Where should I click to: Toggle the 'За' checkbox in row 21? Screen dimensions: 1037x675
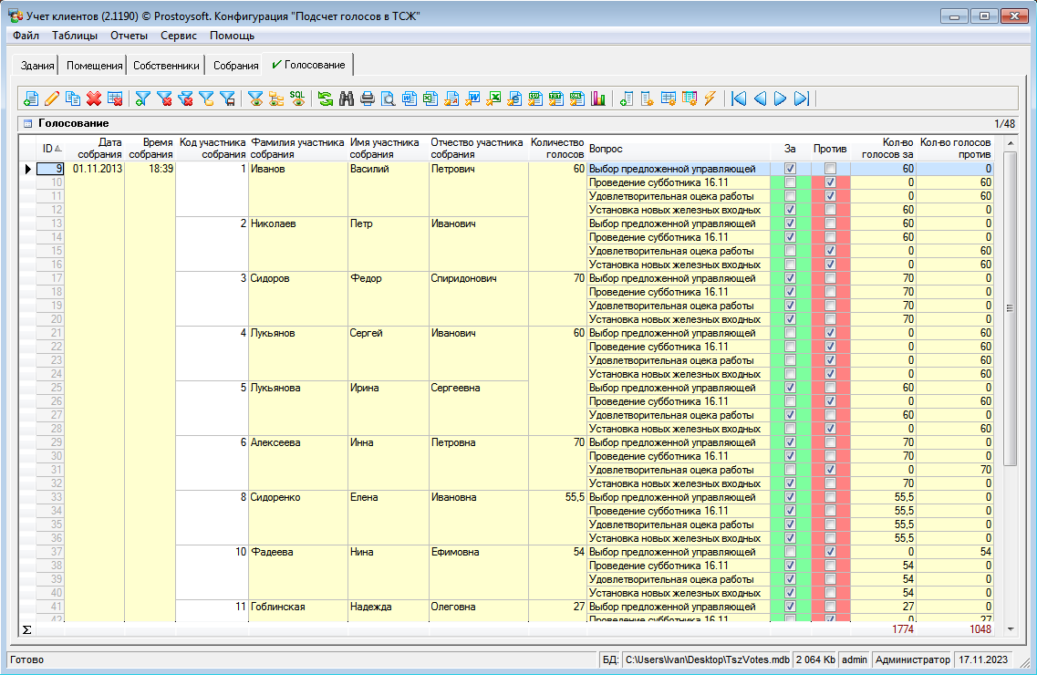click(790, 333)
